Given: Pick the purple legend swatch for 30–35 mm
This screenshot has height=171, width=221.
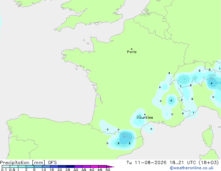Looking at the screenshot, I should point(78,166).
